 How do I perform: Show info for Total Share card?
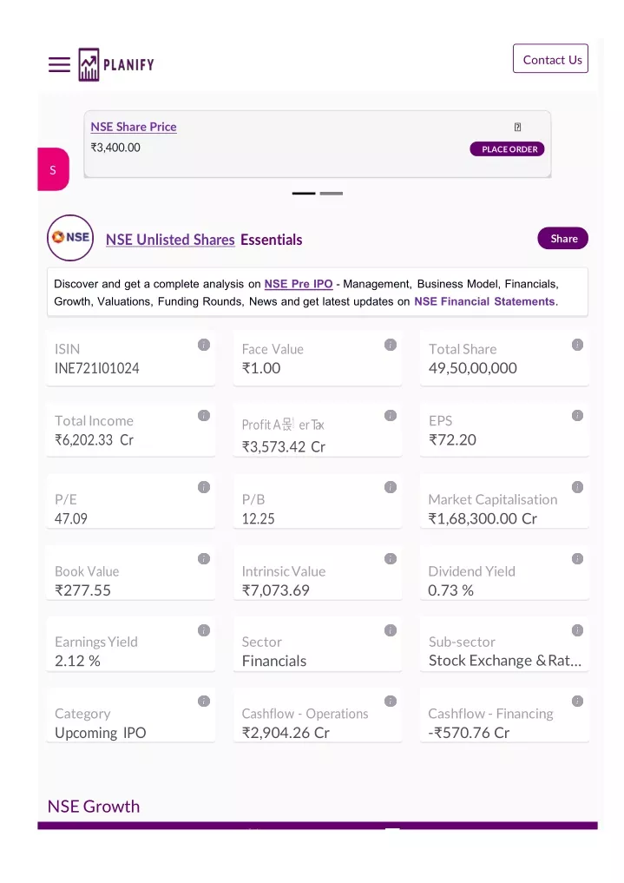point(577,345)
